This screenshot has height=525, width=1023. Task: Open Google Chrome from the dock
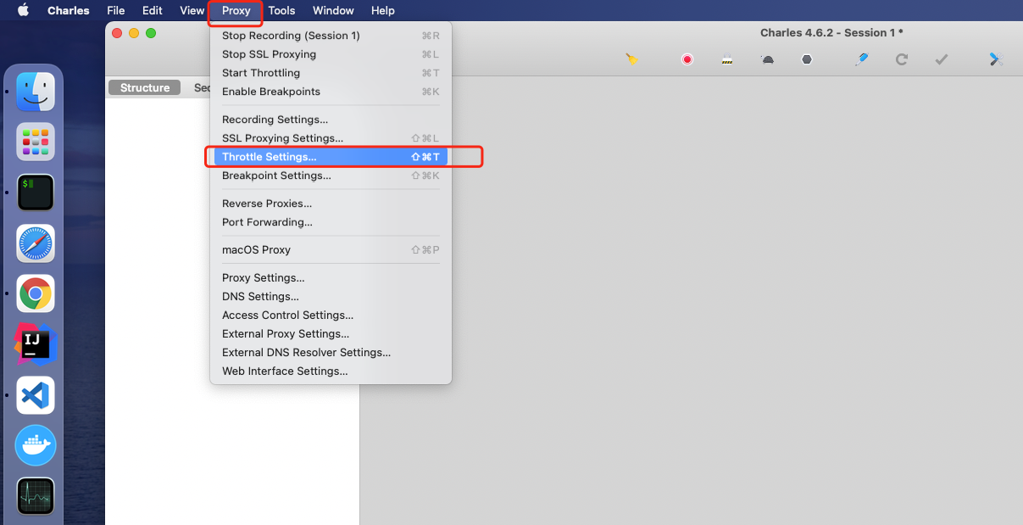[x=36, y=293]
